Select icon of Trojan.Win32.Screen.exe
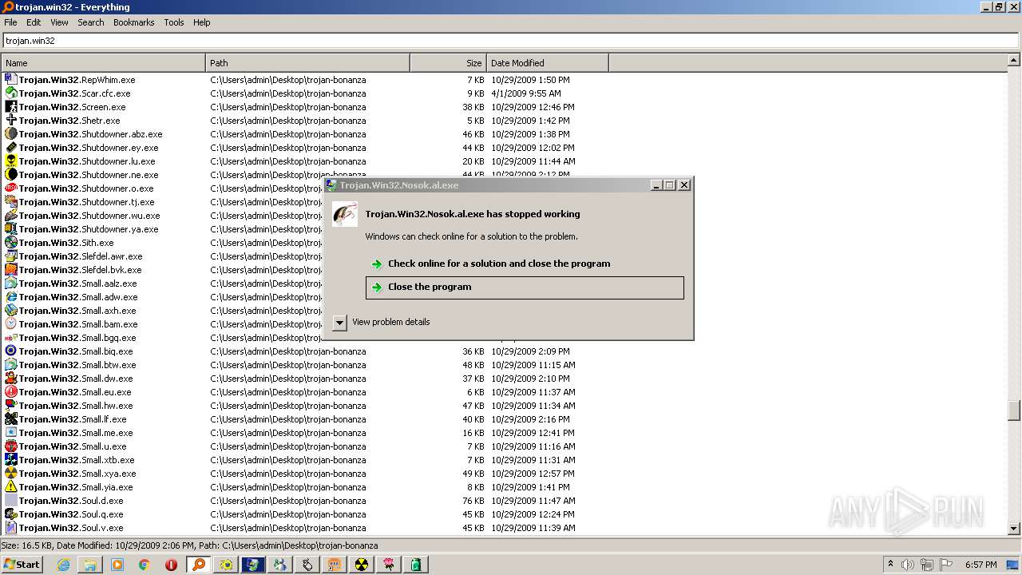 (x=11, y=107)
